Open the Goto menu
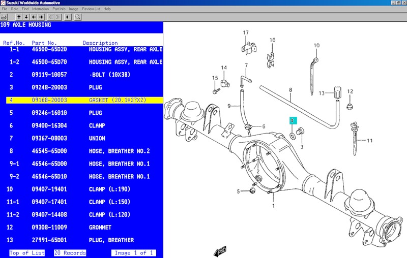Image resolution: width=407 pixels, height=258 pixels. (x=15, y=9)
